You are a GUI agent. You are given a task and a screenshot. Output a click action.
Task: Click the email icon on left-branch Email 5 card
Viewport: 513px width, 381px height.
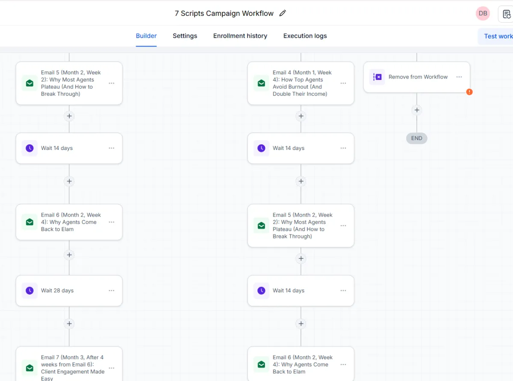29,83
